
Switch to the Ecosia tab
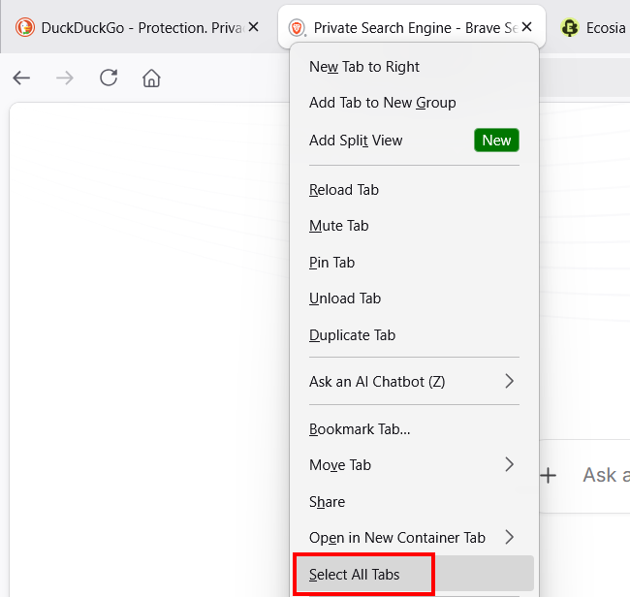592,28
